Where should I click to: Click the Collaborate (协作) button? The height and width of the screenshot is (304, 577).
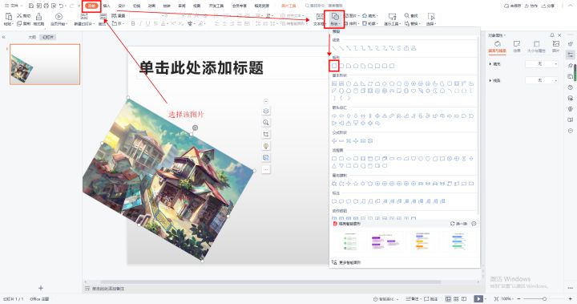(x=531, y=6)
